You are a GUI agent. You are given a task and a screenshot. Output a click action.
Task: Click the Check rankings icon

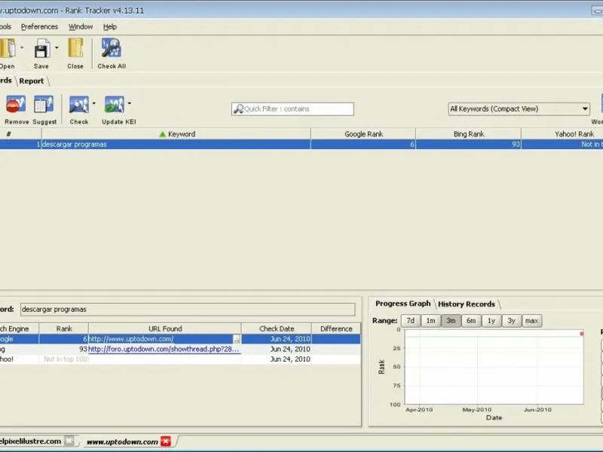point(79,105)
